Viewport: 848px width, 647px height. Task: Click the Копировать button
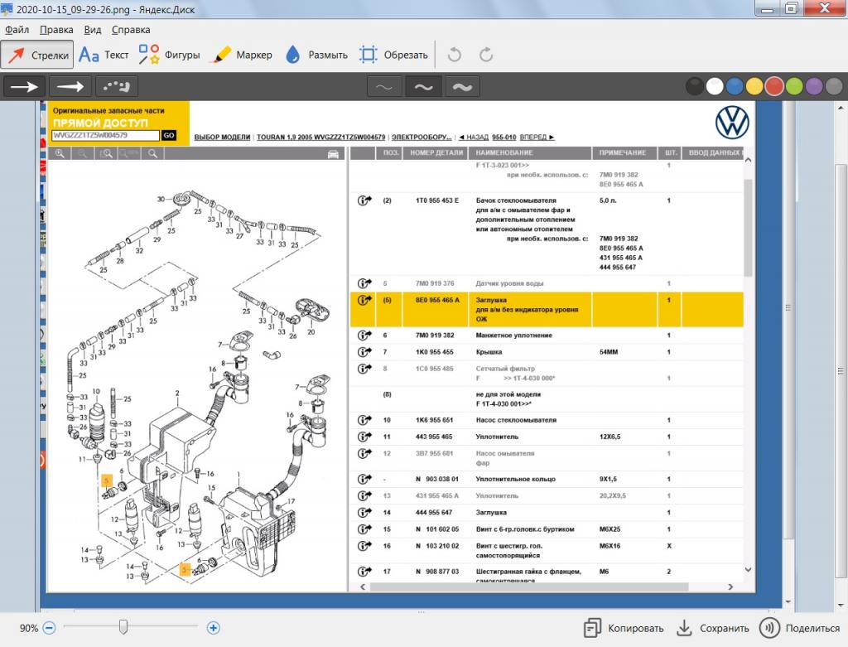(x=624, y=628)
